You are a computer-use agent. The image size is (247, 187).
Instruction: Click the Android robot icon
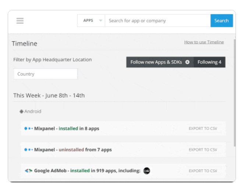(22, 112)
